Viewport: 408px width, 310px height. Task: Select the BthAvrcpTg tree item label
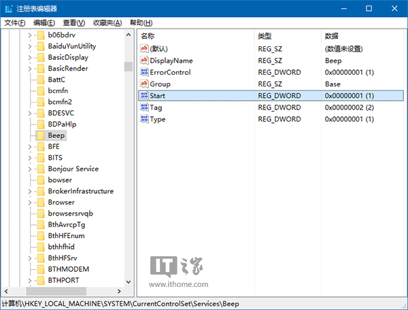click(x=67, y=225)
